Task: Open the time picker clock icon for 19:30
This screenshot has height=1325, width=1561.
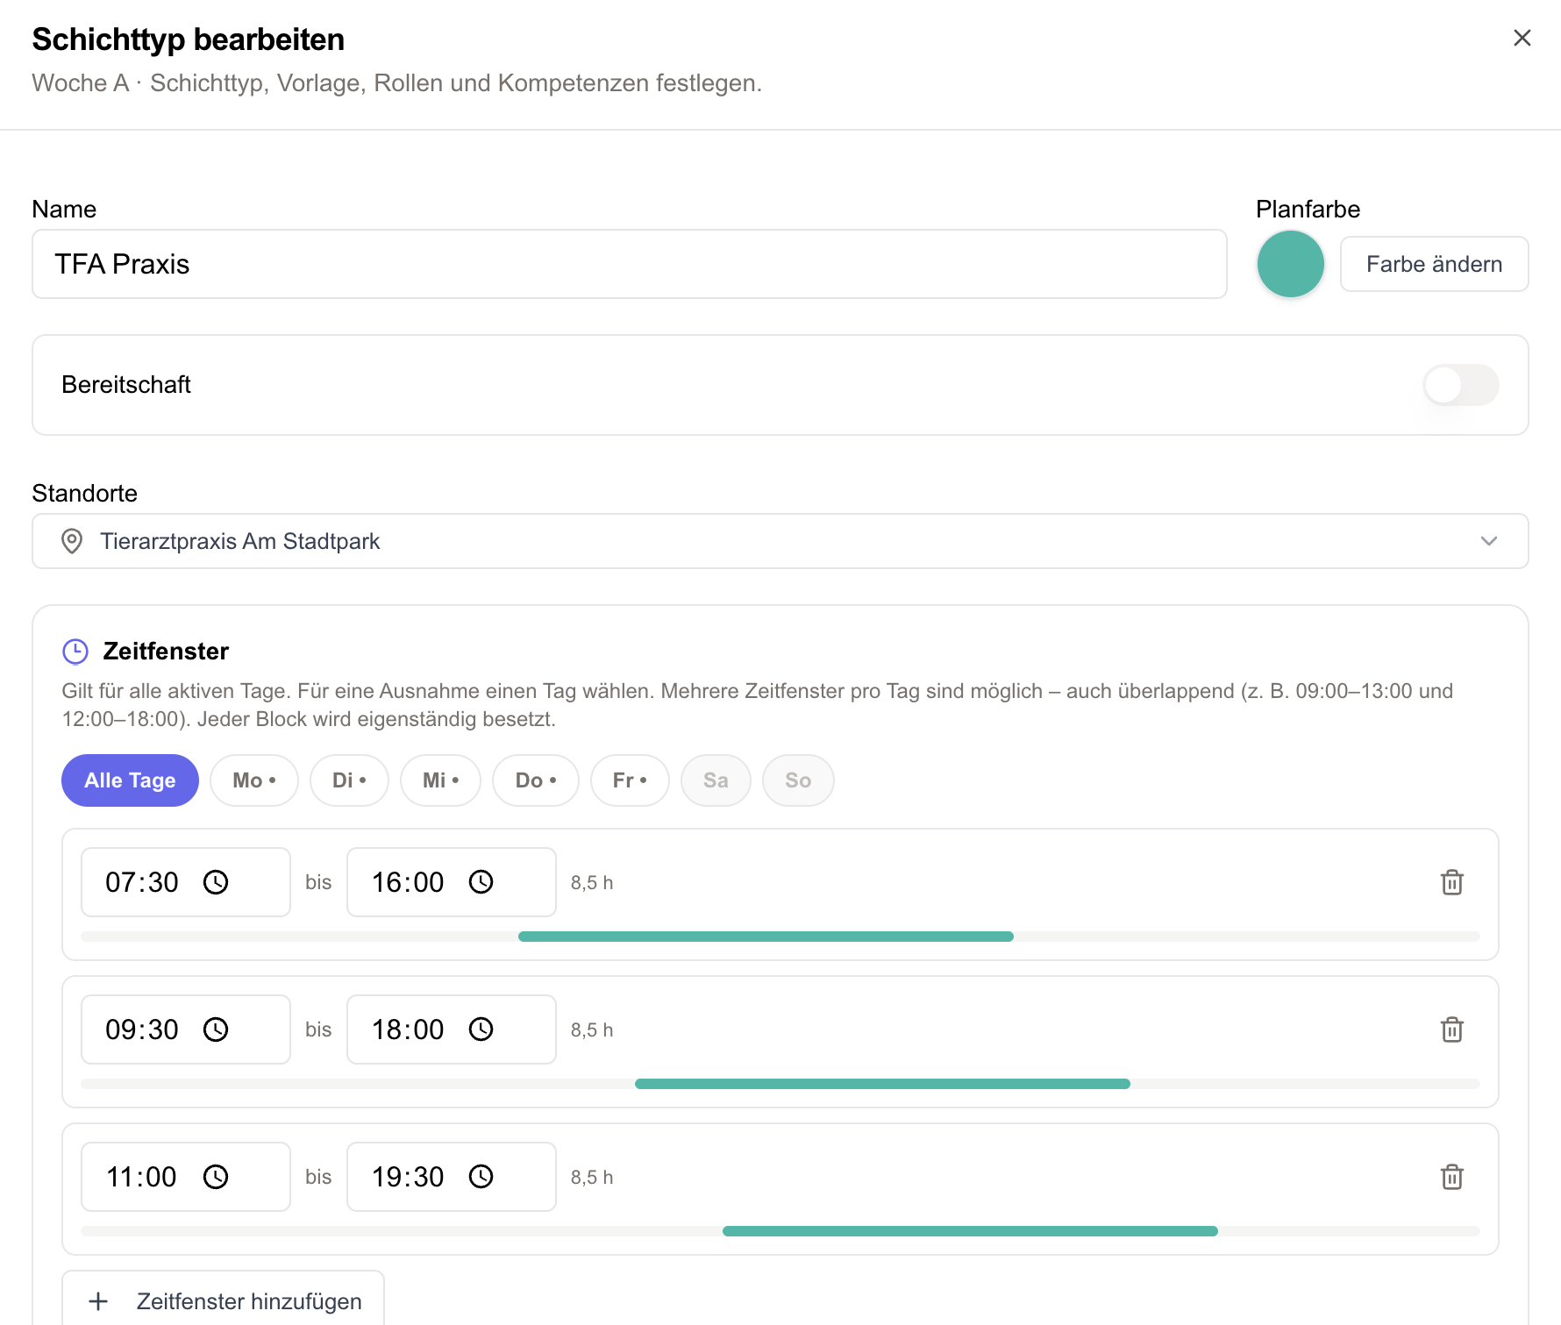Action: (x=481, y=1177)
